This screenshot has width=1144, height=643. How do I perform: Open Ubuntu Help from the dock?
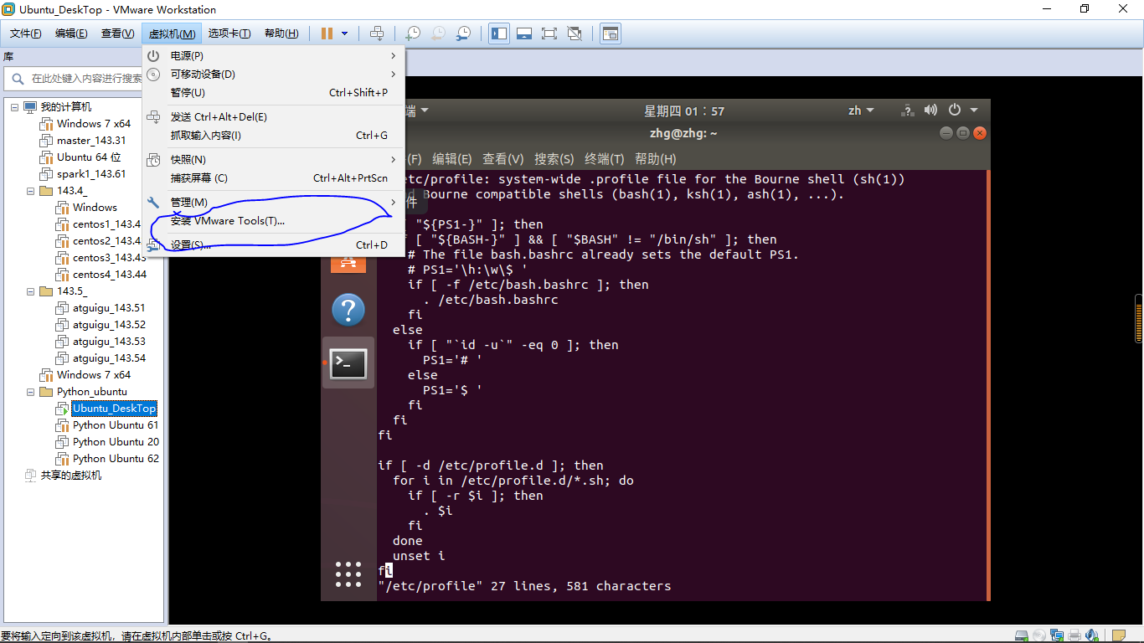coord(348,310)
